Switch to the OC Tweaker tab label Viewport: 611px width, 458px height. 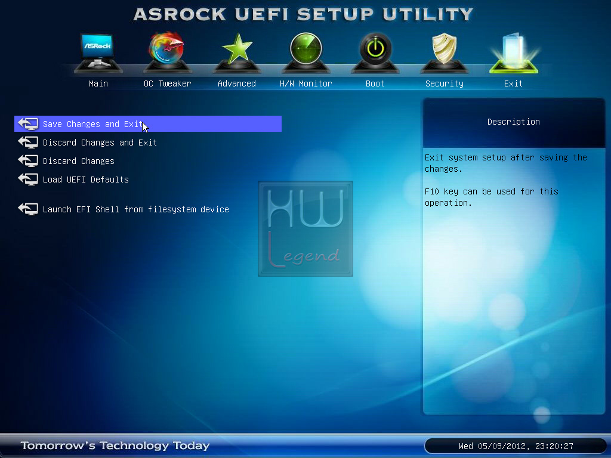(x=168, y=83)
